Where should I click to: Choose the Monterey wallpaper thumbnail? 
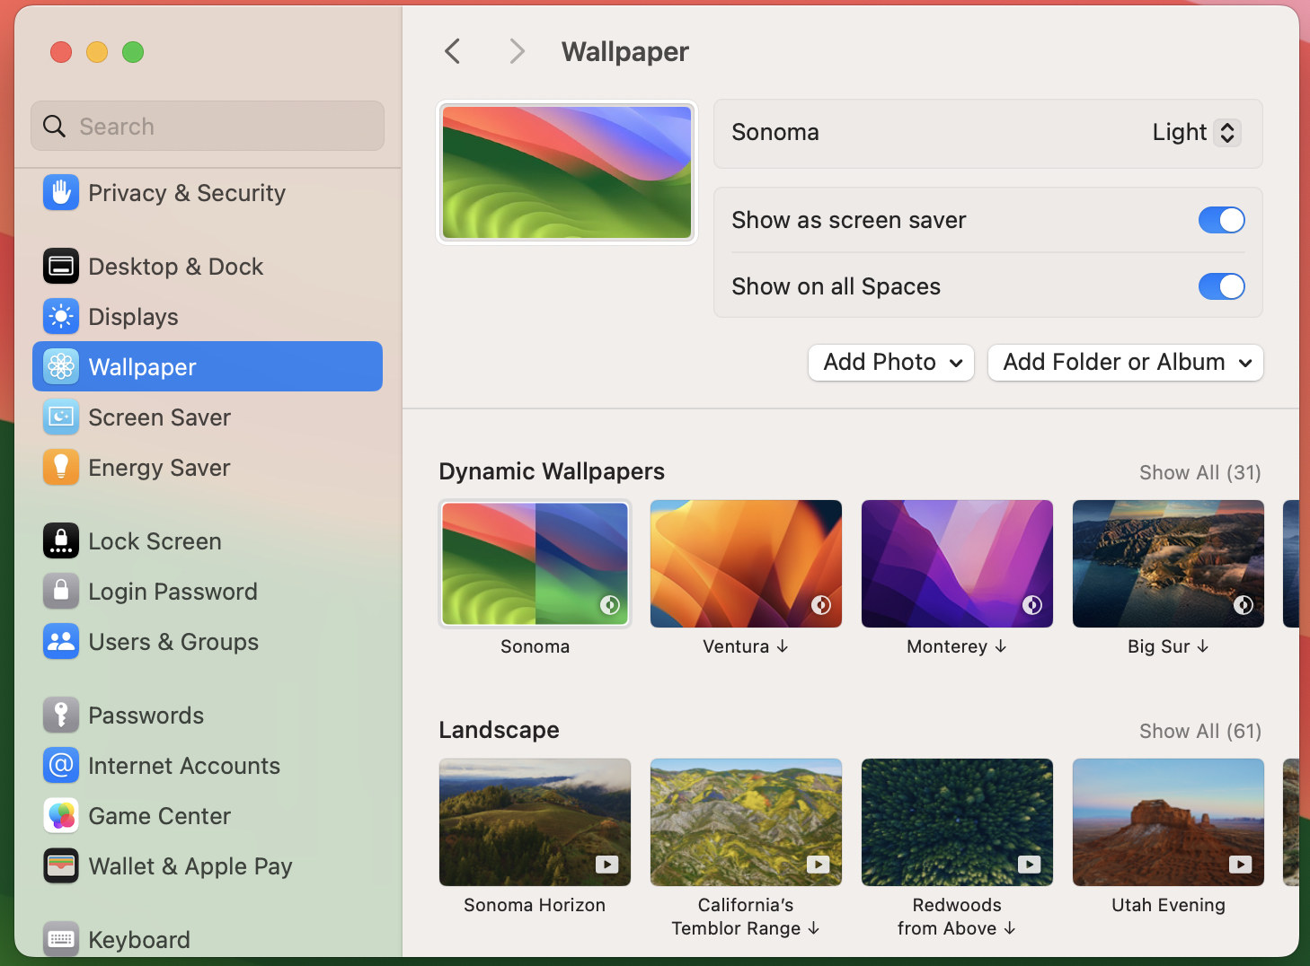pos(957,564)
